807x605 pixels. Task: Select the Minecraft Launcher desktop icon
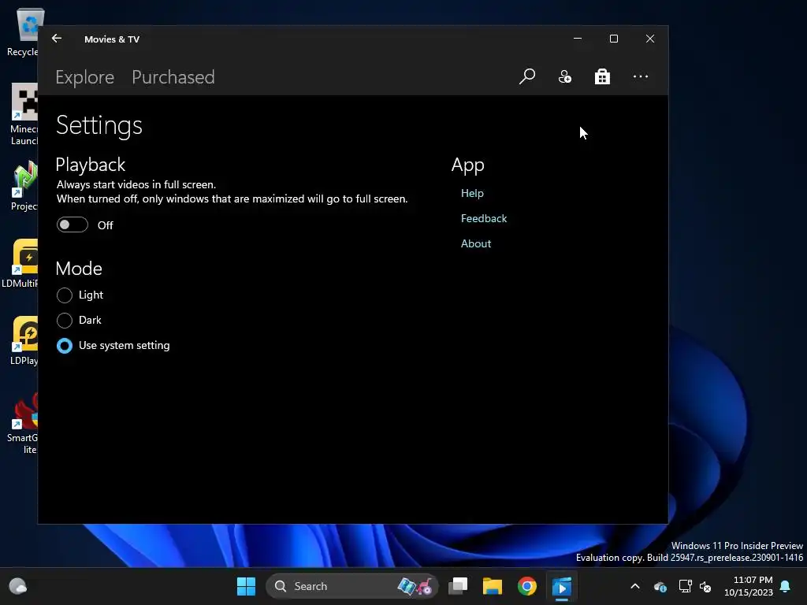click(x=24, y=114)
